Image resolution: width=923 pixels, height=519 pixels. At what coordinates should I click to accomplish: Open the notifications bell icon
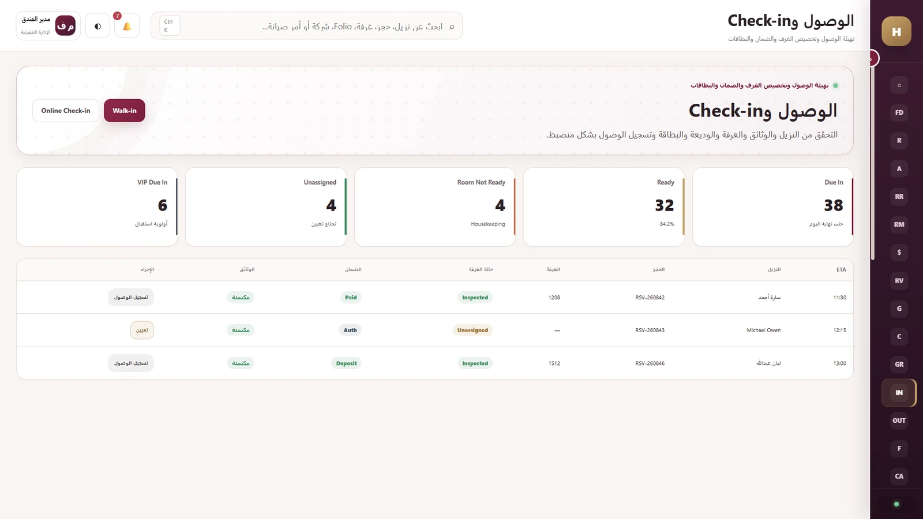tap(127, 26)
